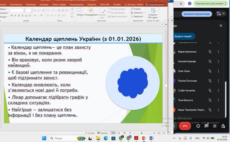The height and width of the screenshot is (142, 230).
Task: End the call with red hang-up button
Action: point(185,126)
